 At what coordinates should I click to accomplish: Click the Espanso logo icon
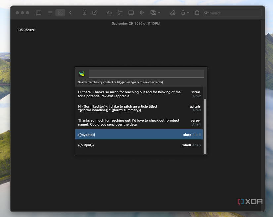click(x=82, y=74)
